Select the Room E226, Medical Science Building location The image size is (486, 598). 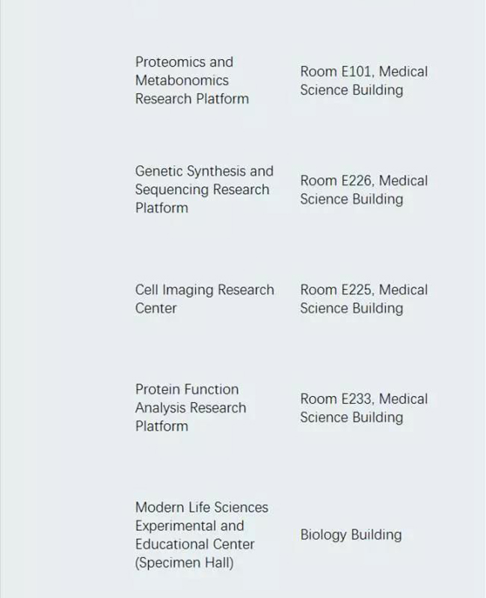pyautogui.click(x=363, y=190)
